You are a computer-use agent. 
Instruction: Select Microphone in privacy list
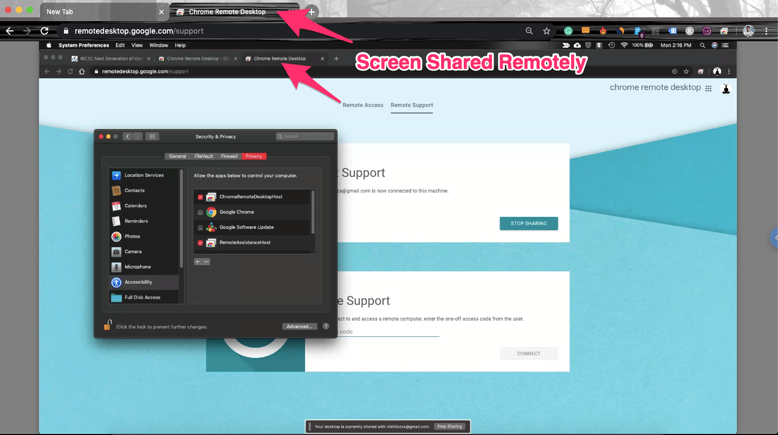coord(144,266)
